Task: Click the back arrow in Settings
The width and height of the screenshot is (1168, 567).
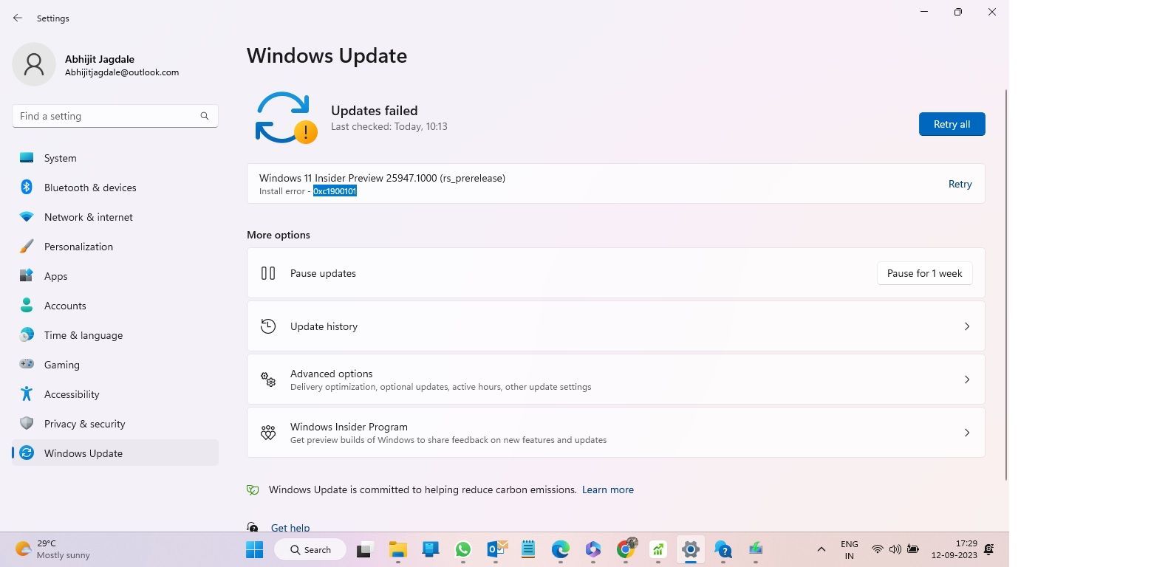Action: (x=18, y=18)
